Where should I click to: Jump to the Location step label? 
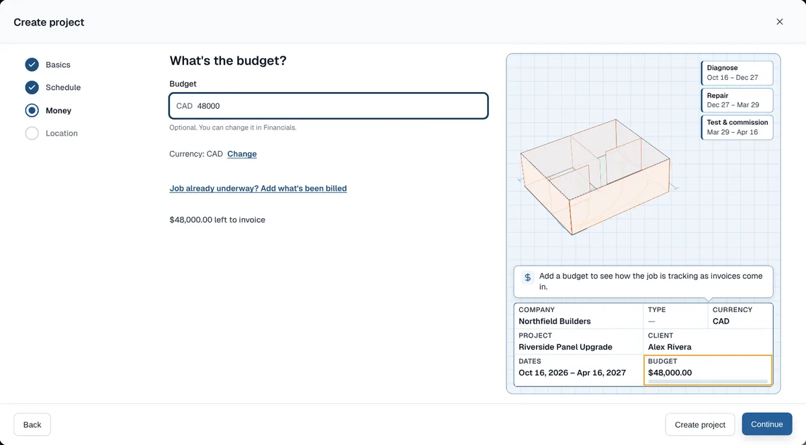coord(62,133)
